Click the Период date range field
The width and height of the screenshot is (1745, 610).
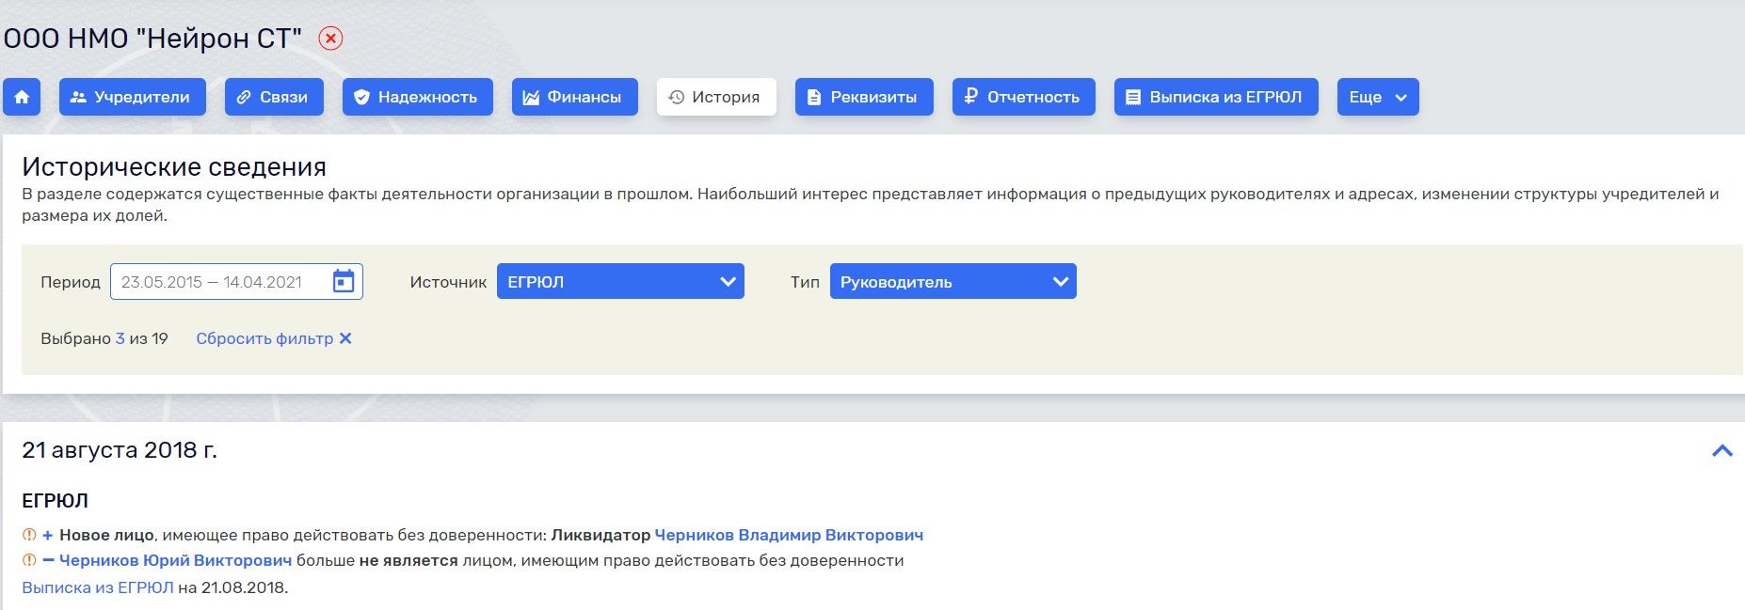[236, 282]
